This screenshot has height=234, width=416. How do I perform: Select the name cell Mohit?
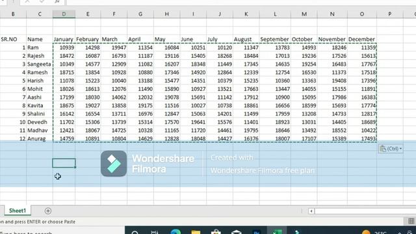point(40,89)
